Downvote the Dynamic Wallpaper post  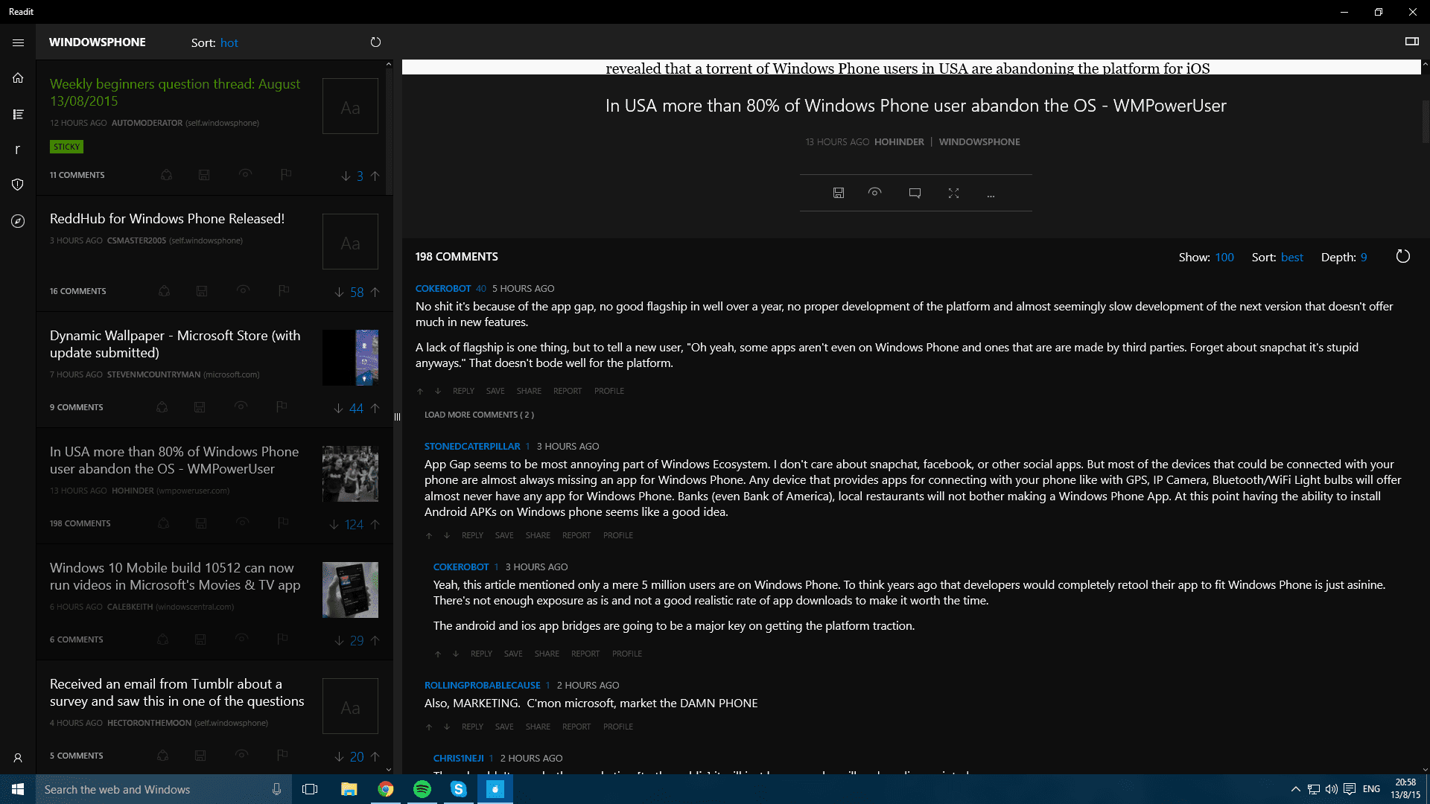click(x=338, y=408)
